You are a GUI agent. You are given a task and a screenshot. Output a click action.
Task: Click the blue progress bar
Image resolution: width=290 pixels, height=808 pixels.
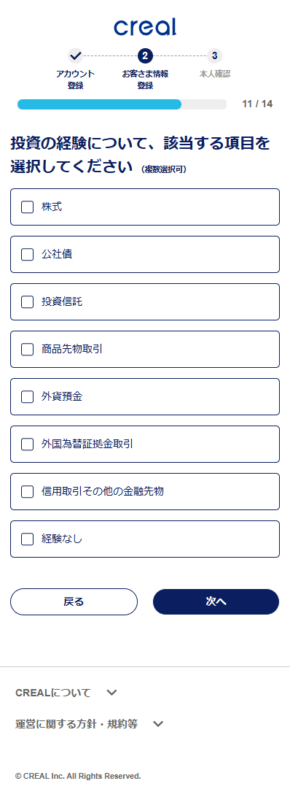tap(99, 104)
